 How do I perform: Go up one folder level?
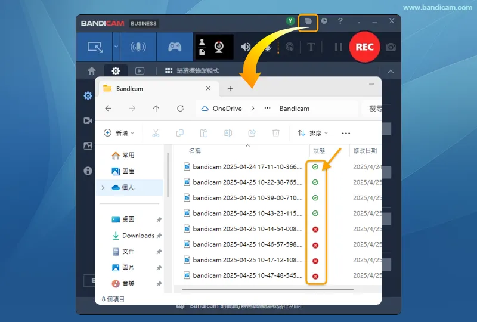click(x=156, y=109)
